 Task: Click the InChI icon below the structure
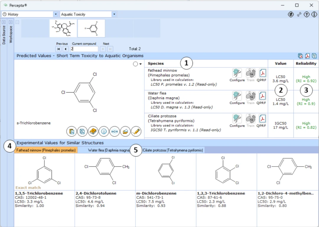coord(115,131)
